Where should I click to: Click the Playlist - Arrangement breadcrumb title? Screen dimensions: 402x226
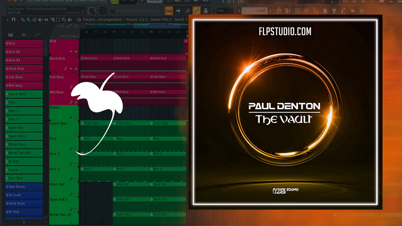(102, 19)
